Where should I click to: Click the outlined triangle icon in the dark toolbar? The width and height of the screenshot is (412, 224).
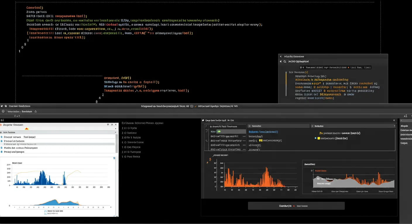36,111
